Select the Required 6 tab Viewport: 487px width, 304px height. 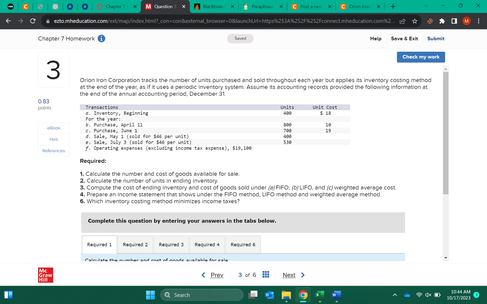243,244
